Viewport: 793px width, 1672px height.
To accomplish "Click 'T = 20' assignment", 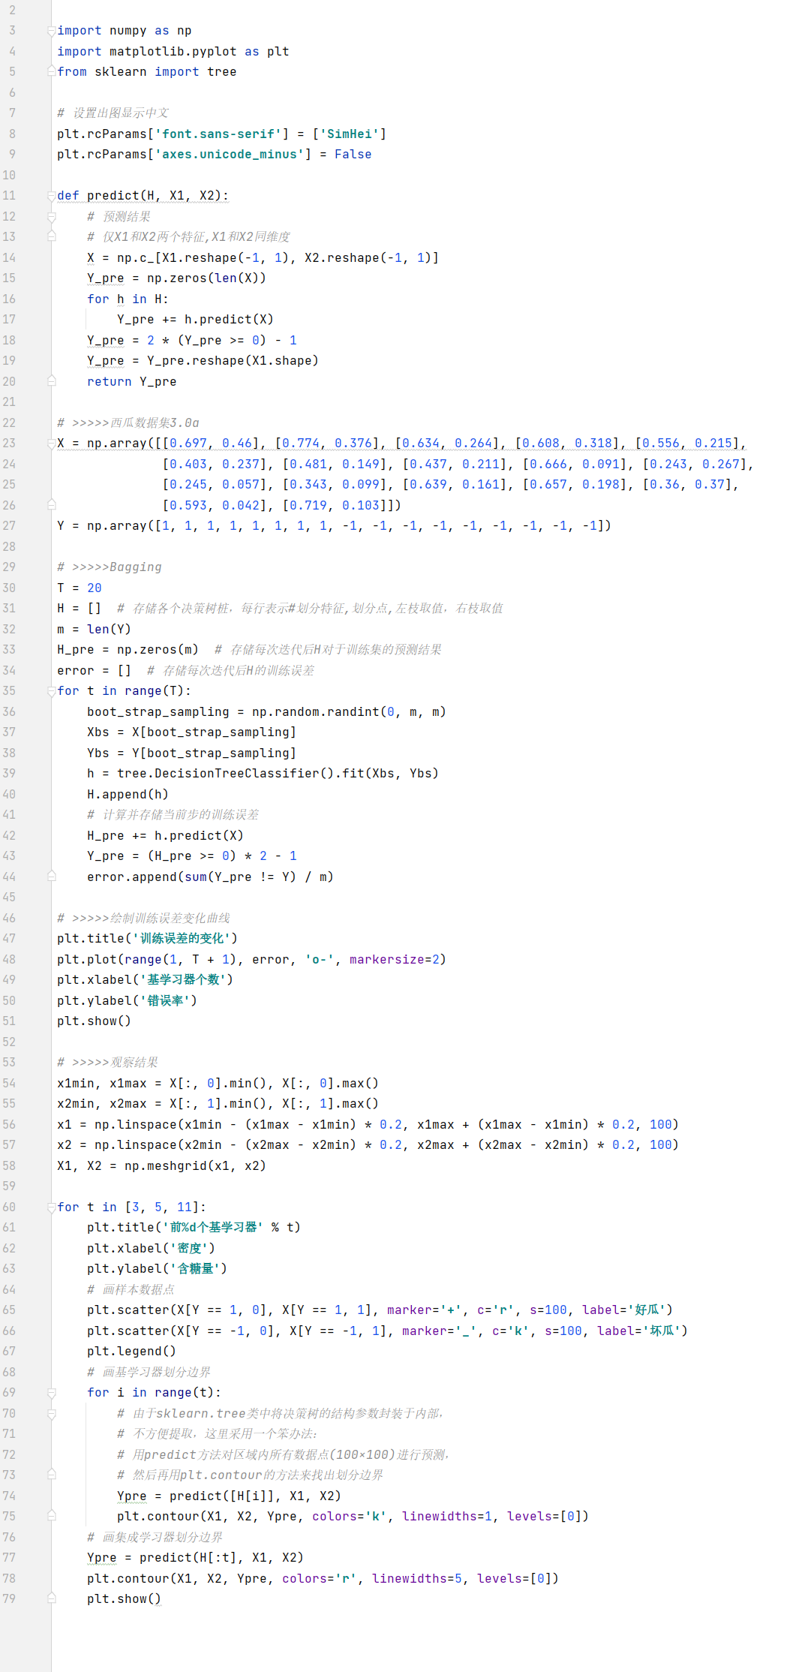I will (x=80, y=588).
